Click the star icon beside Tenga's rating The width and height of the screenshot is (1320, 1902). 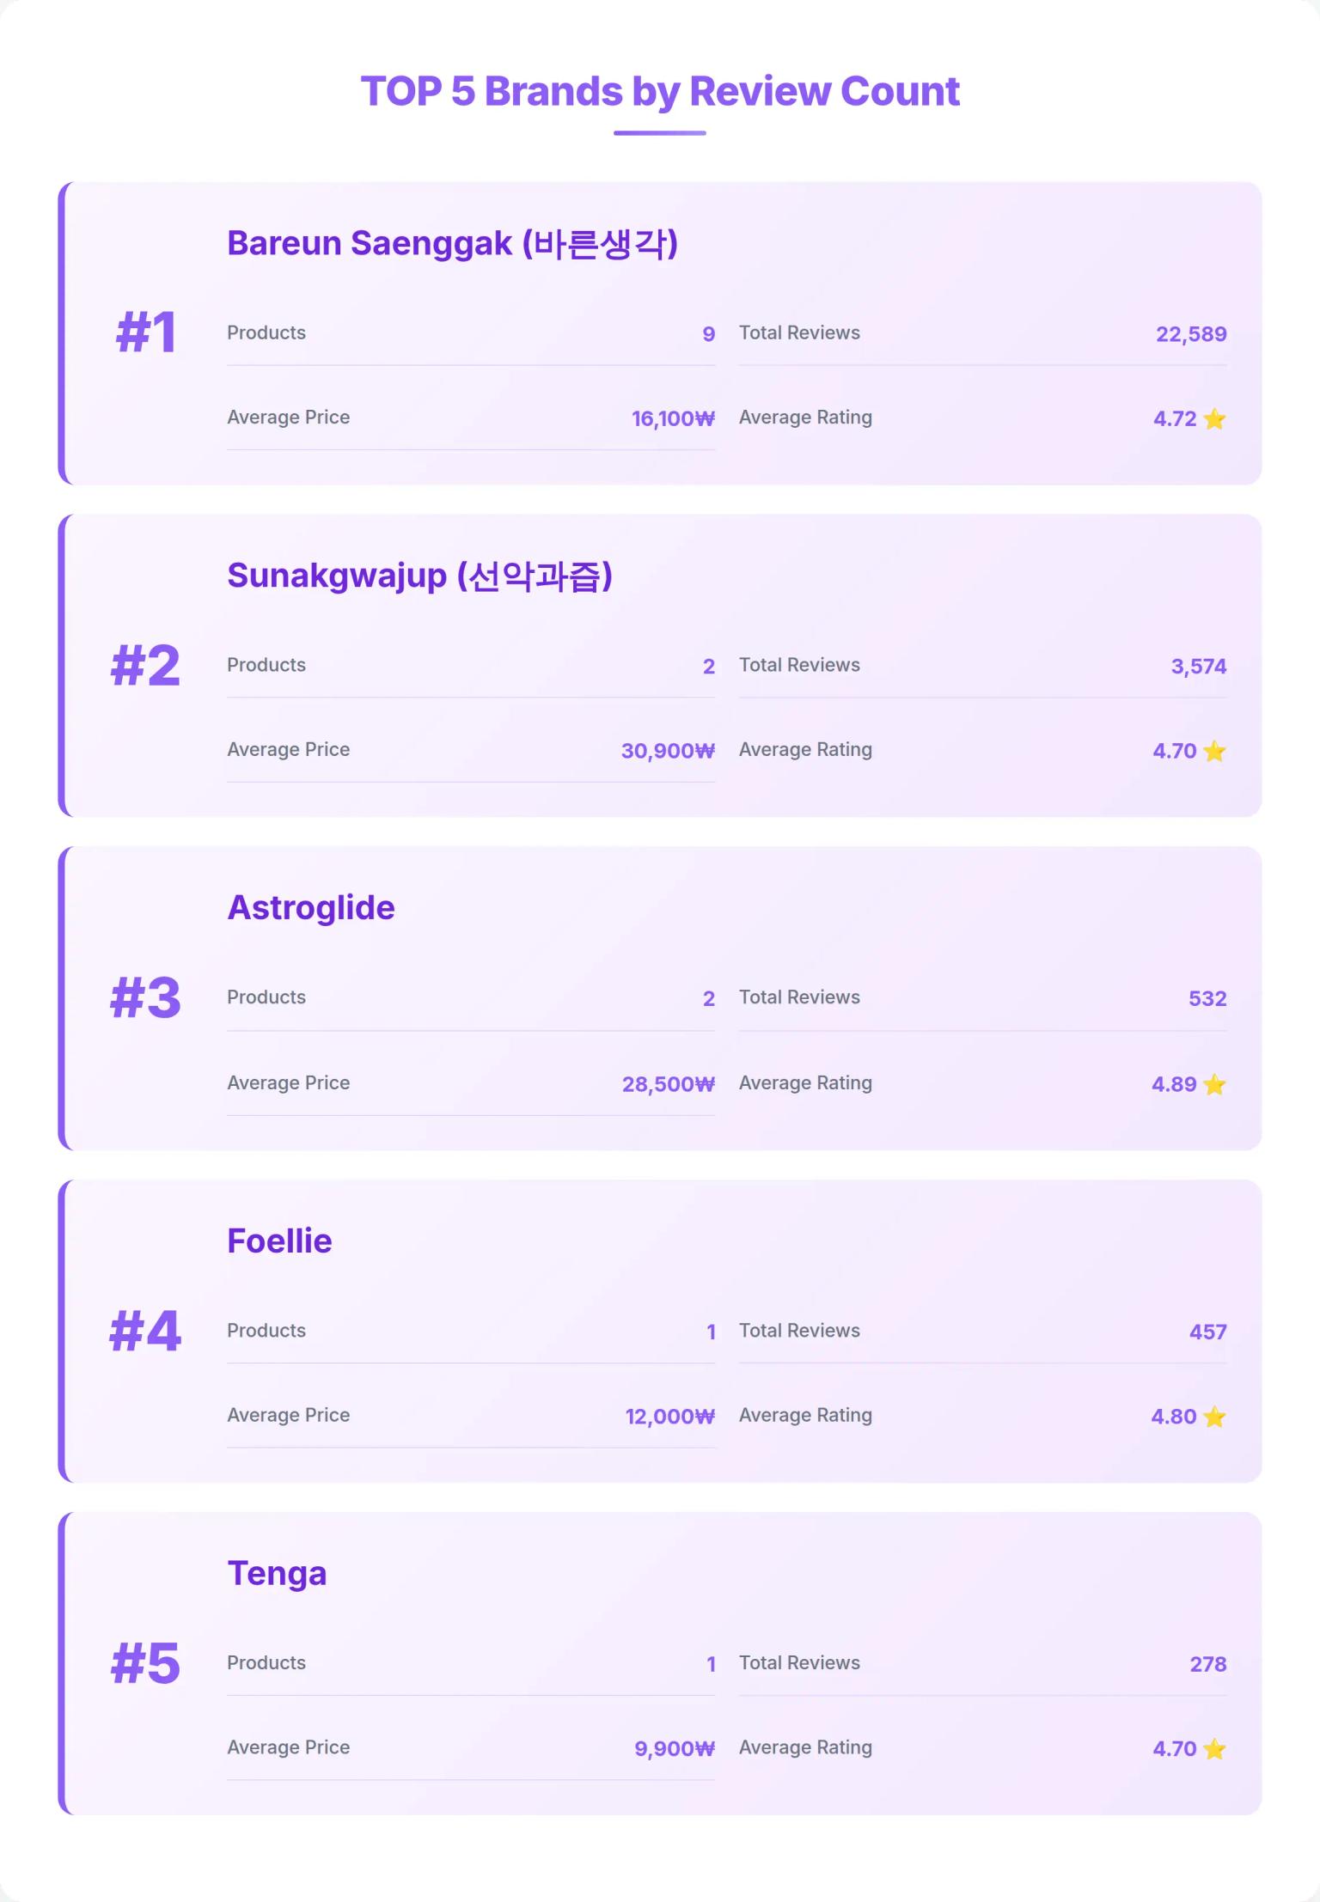click(1214, 1749)
